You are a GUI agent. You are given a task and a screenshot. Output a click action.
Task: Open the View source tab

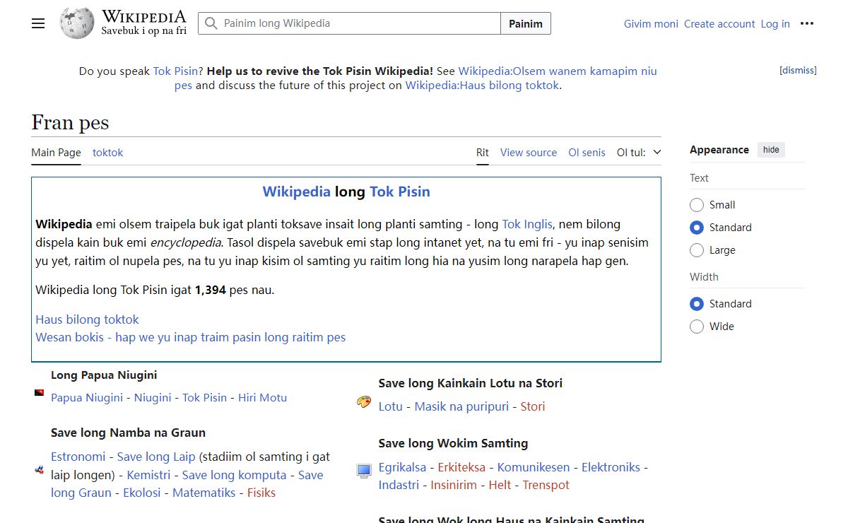click(x=529, y=152)
